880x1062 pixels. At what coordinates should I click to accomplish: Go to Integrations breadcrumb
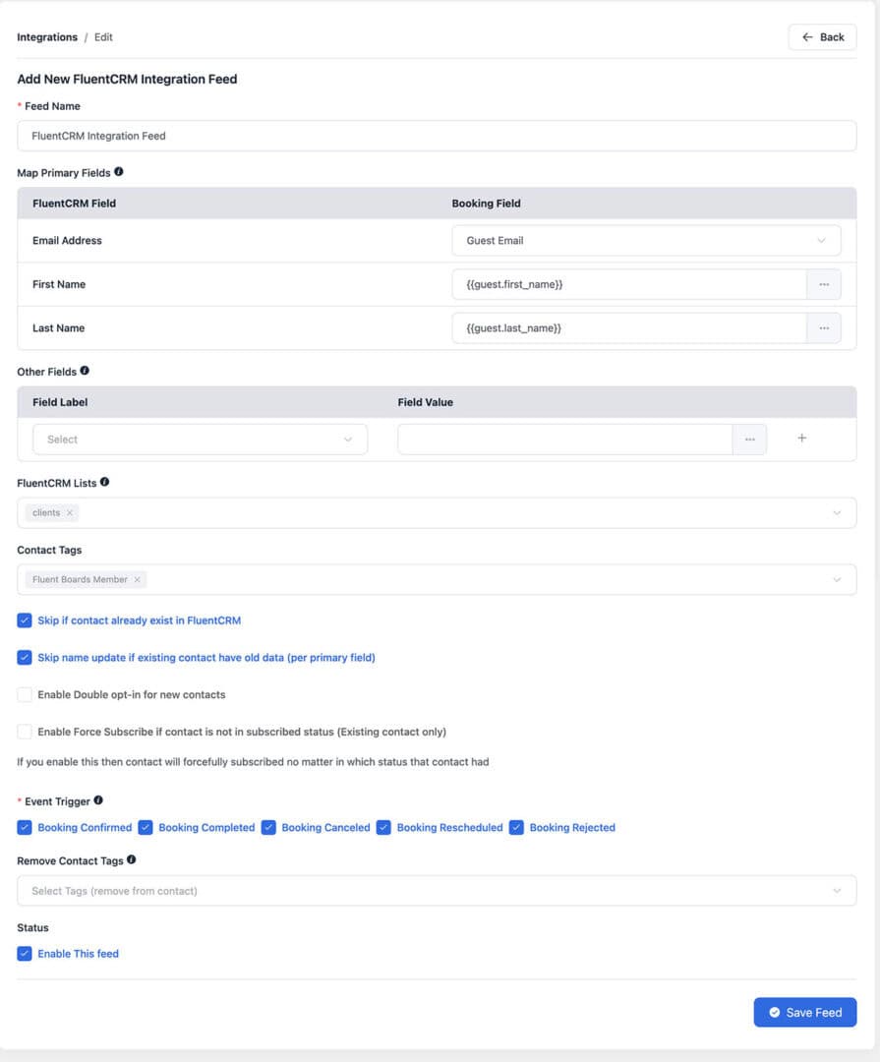(47, 37)
